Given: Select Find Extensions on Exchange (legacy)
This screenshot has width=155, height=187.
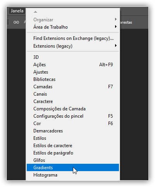Looking at the screenshot, I should click(73, 38).
